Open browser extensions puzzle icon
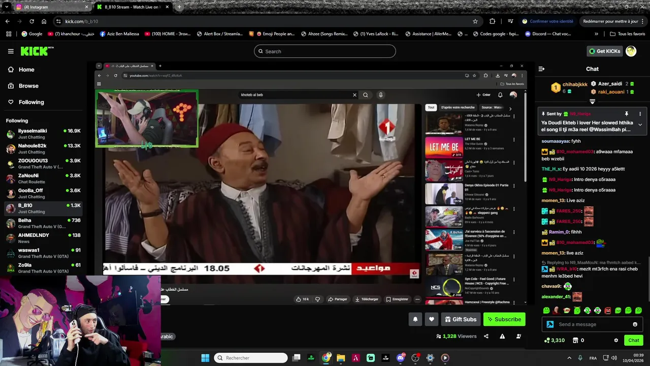Image resolution: width=650 pixels, height=366 pixels. [492, 21]
